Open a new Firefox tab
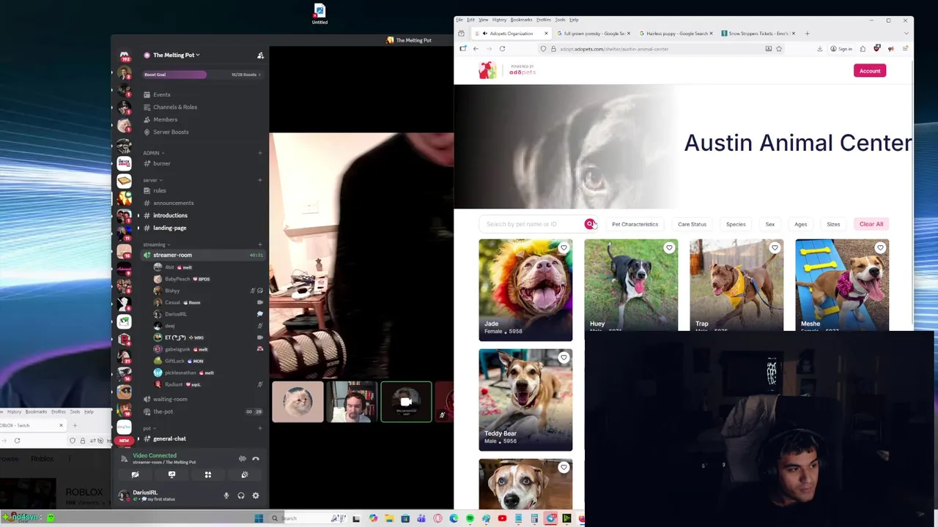 pyautogui.click(x=807, y=34)
